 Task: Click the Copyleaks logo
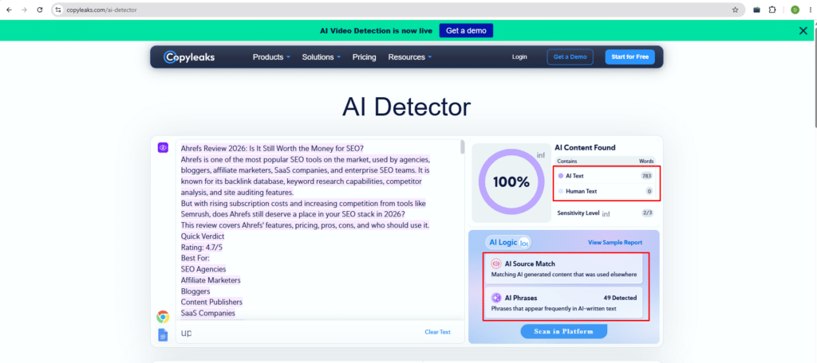pyautogui.click(x=188, y=57)
